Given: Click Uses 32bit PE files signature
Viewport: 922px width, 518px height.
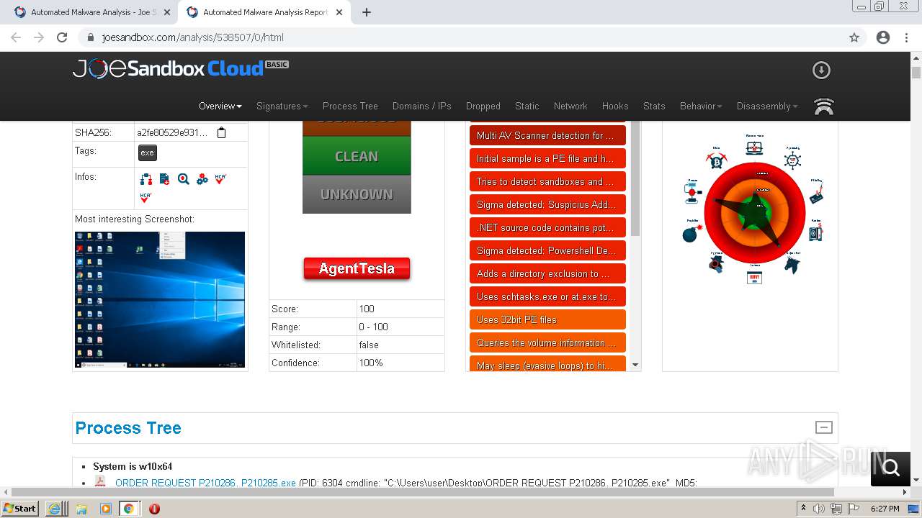Looking at the screenshot, I should [x=547, y=319].
